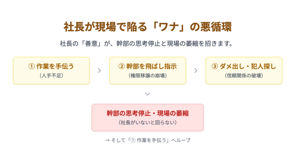Click the circled ② number icon
Image resolution: width=295 pixels, height=166 pixels.
click(121, 67)
